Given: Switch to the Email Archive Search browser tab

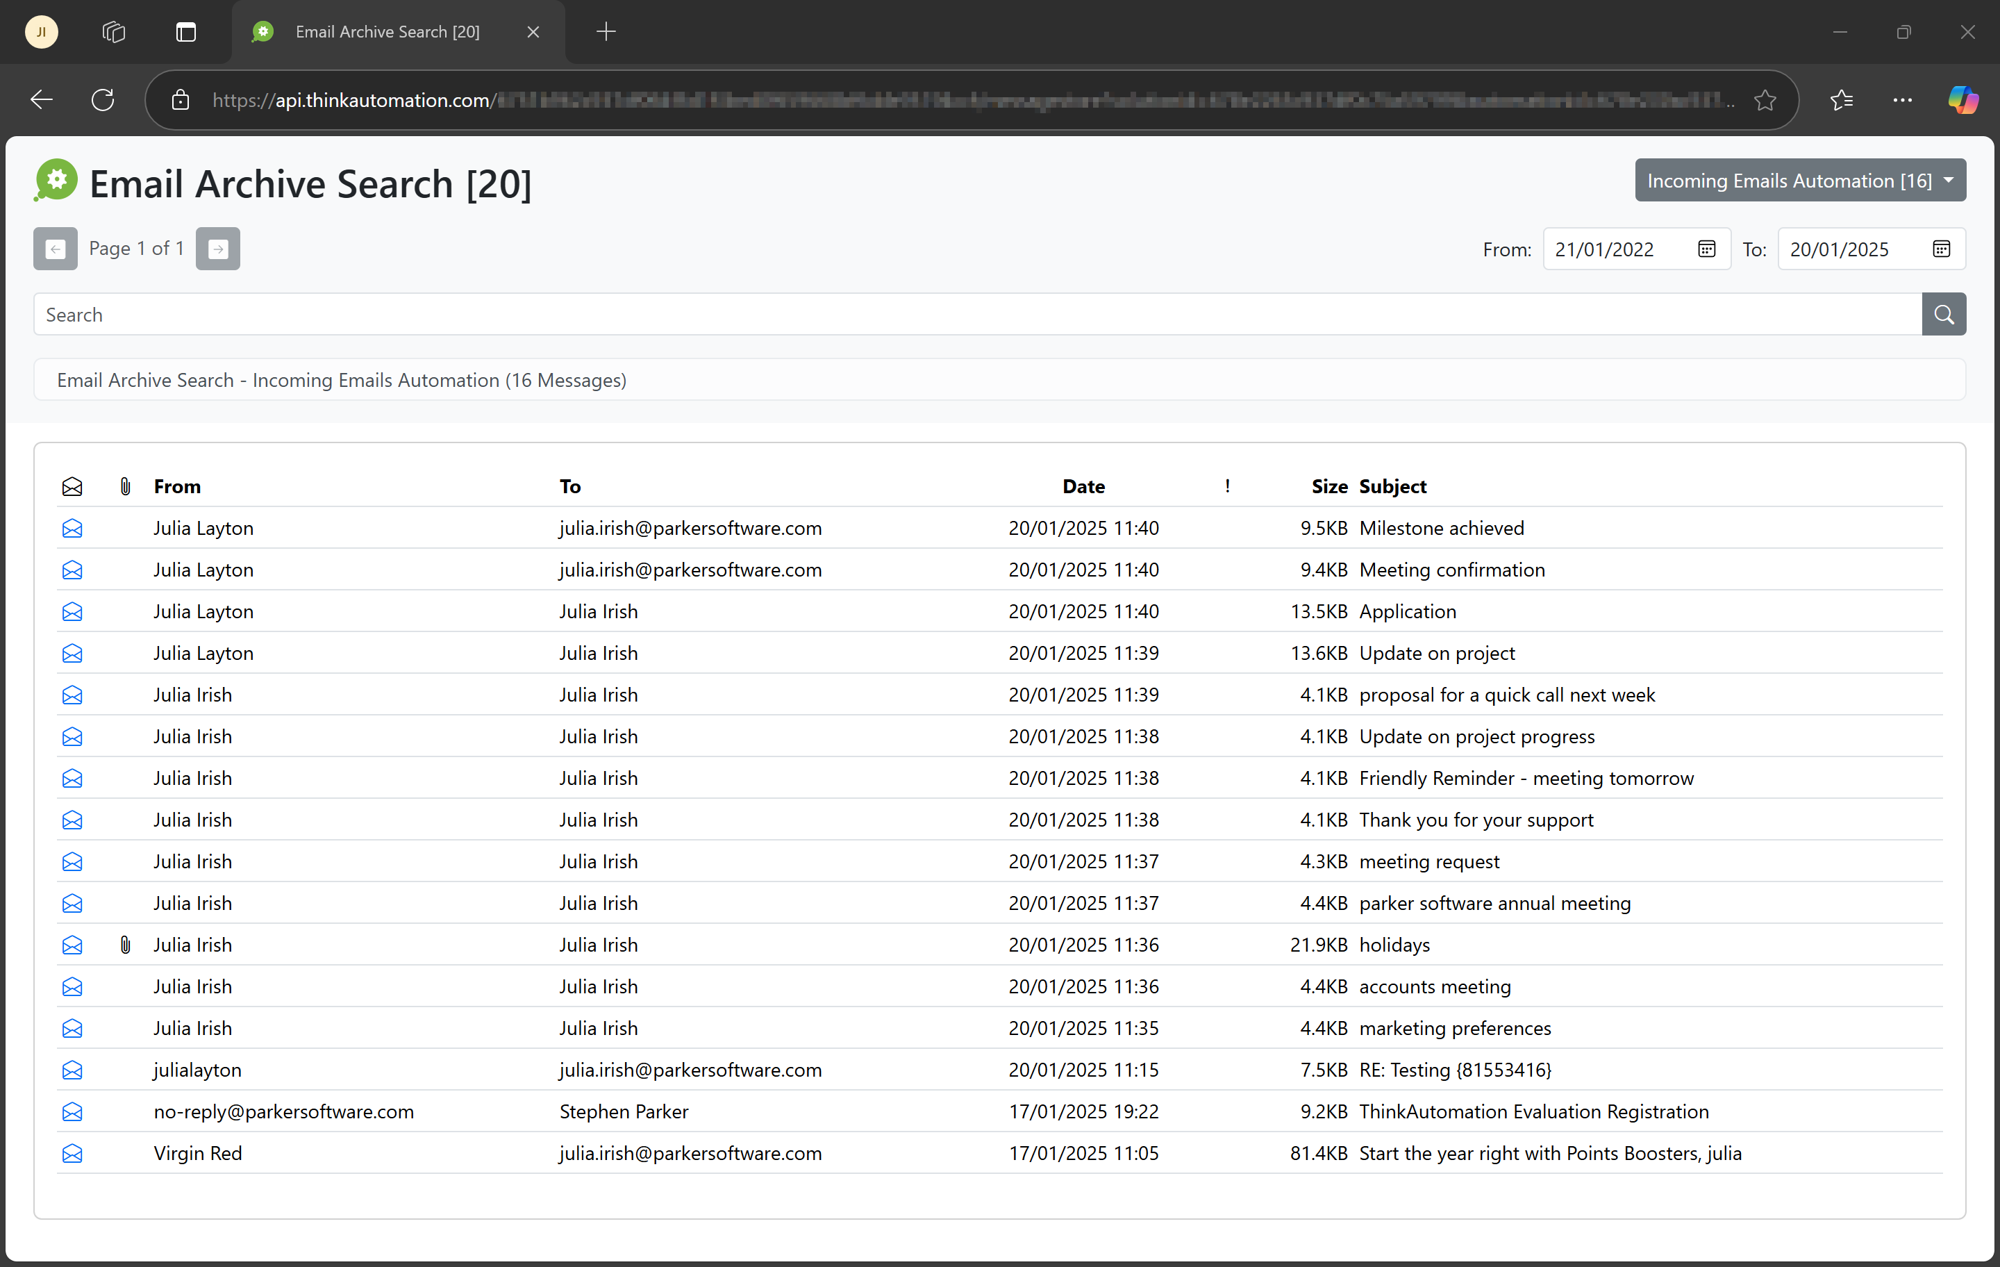Looking at the screenshot, I should pos(387,31).
